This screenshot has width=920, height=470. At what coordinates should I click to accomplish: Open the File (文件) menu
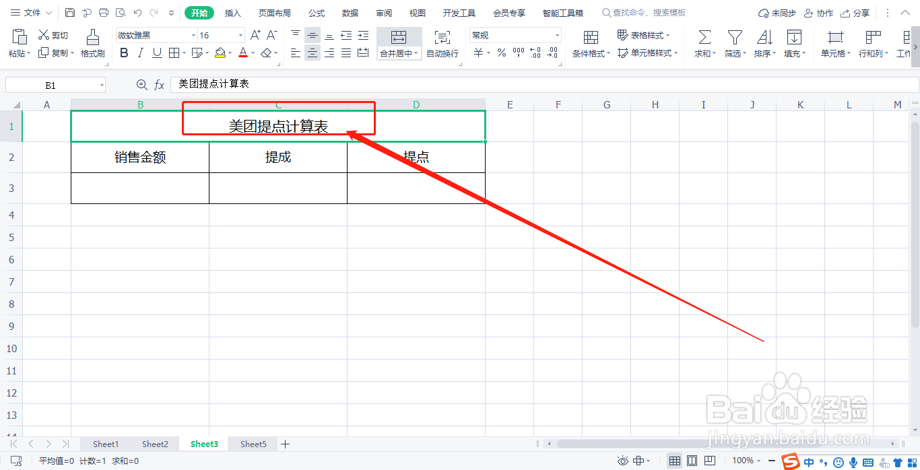tap(31, 13)
